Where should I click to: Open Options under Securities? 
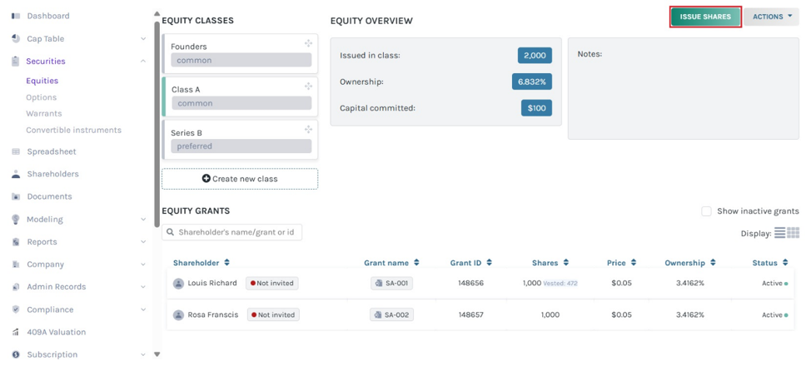[x=42, y=97]
